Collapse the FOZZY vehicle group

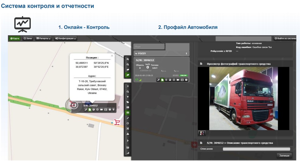136,53
